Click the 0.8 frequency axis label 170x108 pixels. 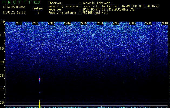(x=2, y=76)
